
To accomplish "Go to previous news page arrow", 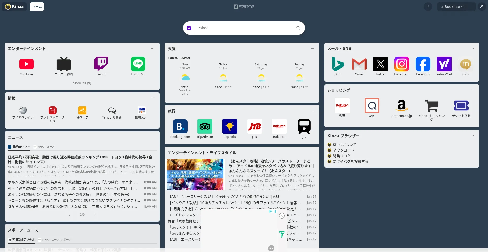I will tap(69, 215).
